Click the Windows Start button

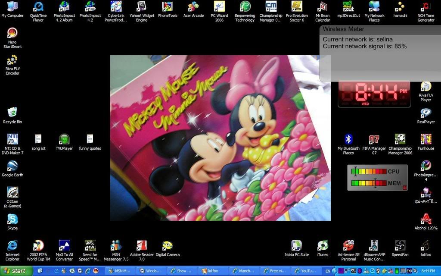(16, 271)
